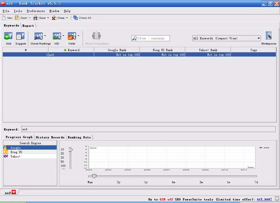
Task: Expand the Open dropdown arrow
Action: [30, 18]
